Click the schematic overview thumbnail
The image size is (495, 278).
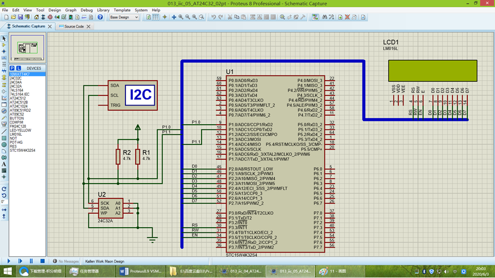point(28,48)
